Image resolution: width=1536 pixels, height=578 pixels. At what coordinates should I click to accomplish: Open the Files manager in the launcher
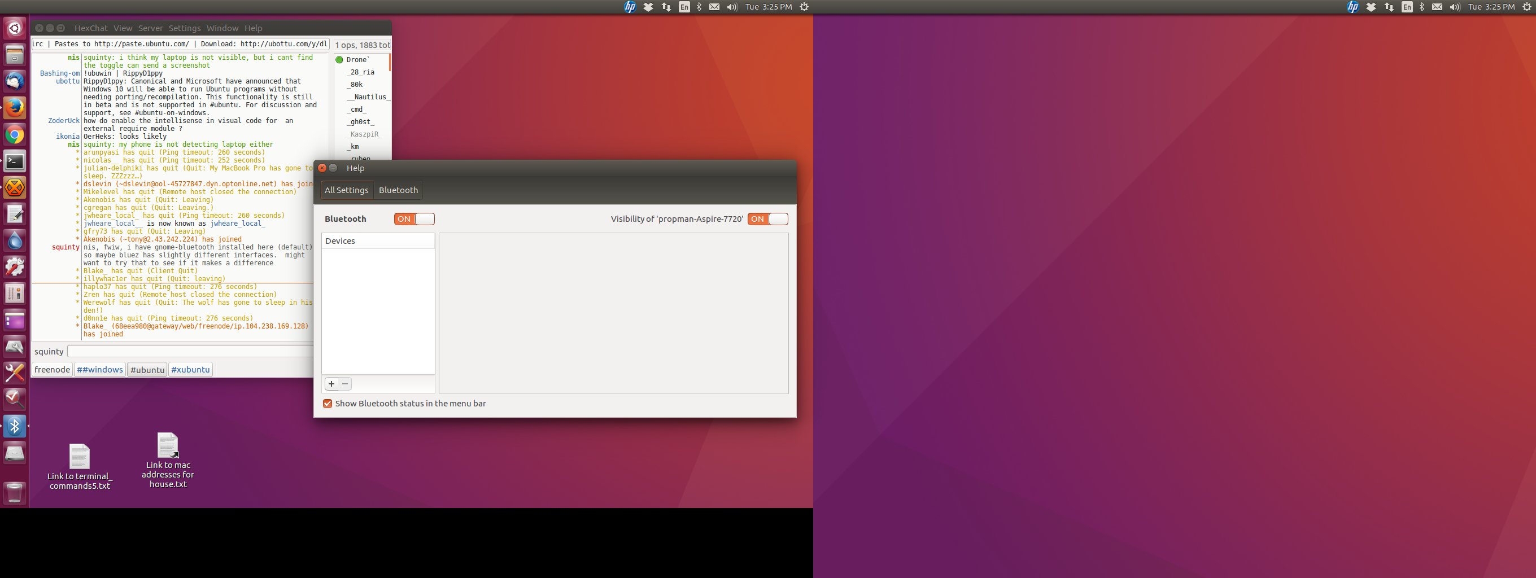14,55
